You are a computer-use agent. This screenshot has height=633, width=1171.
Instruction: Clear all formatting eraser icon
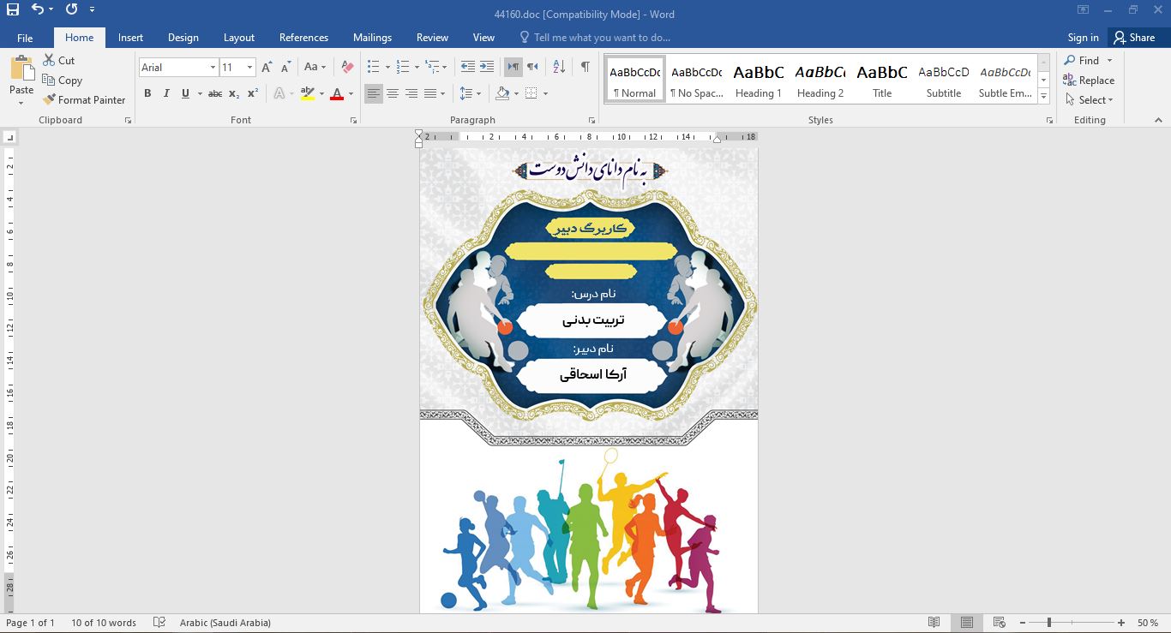347,67
